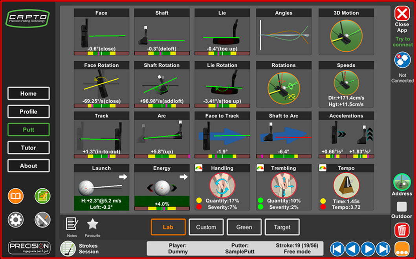Mark stroke with Favourite star
This screenshot has height=259, width=416.
(x=93, y=224)
